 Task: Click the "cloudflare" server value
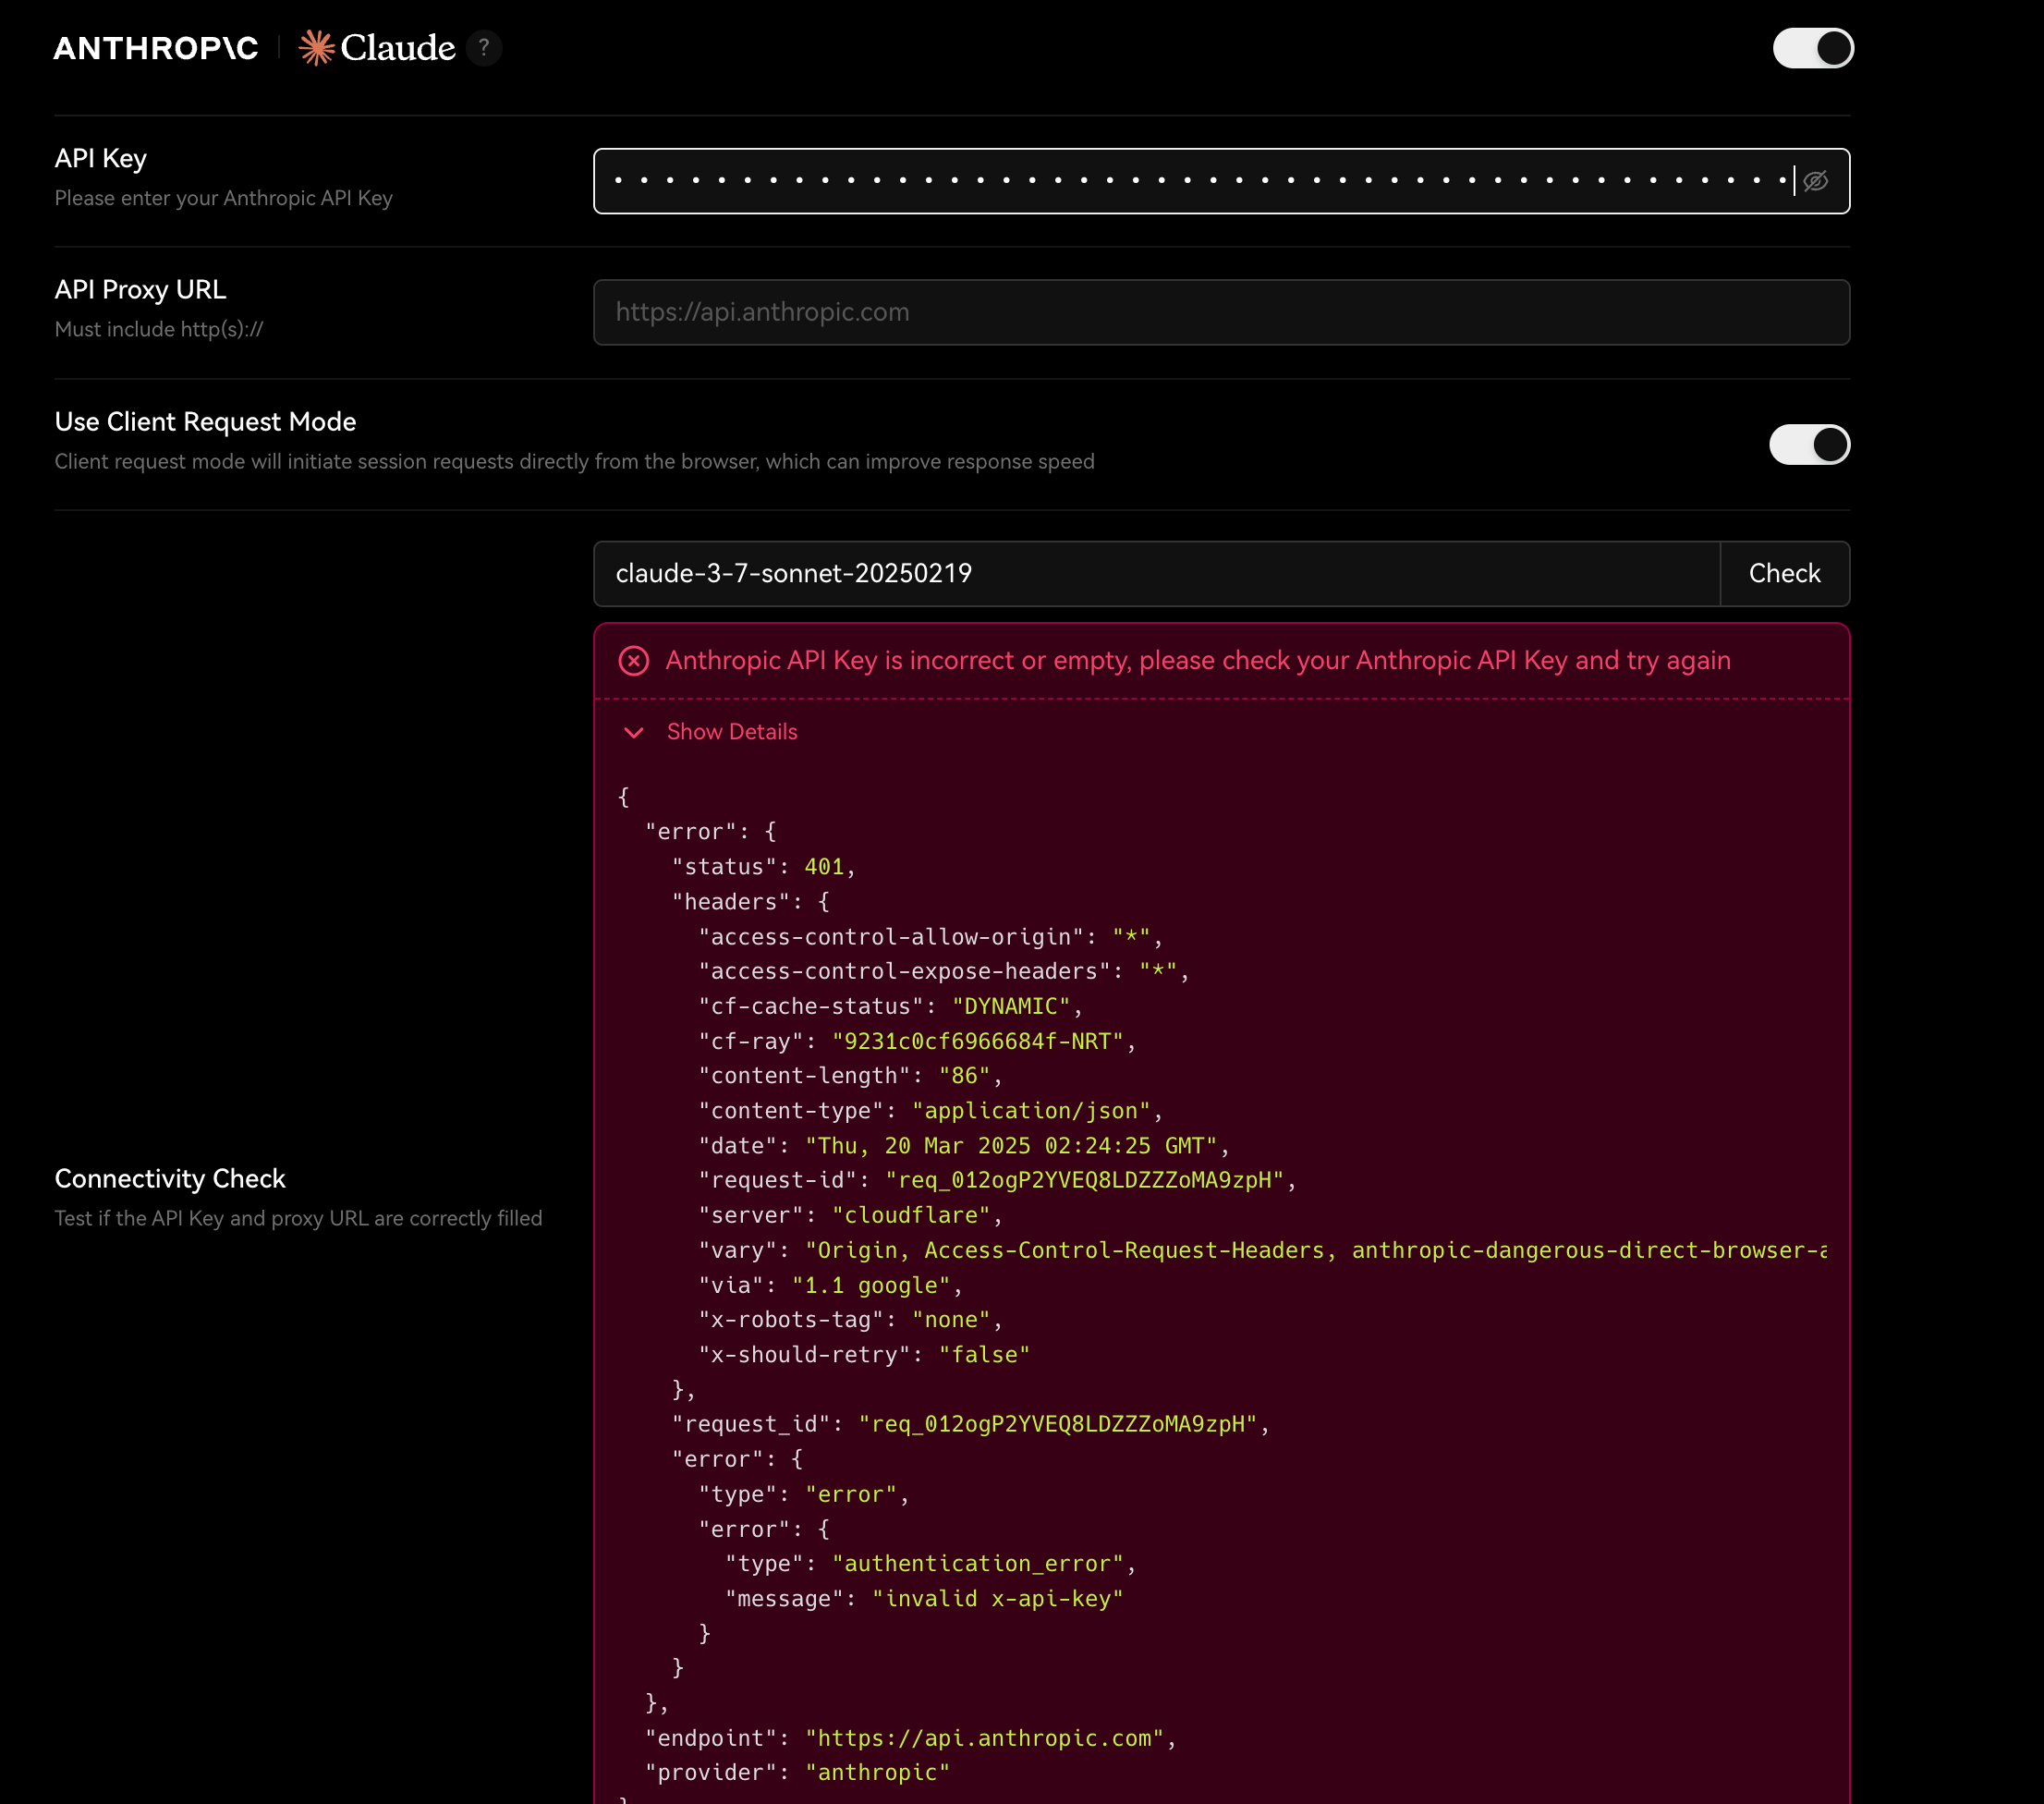pos(911,1215)
